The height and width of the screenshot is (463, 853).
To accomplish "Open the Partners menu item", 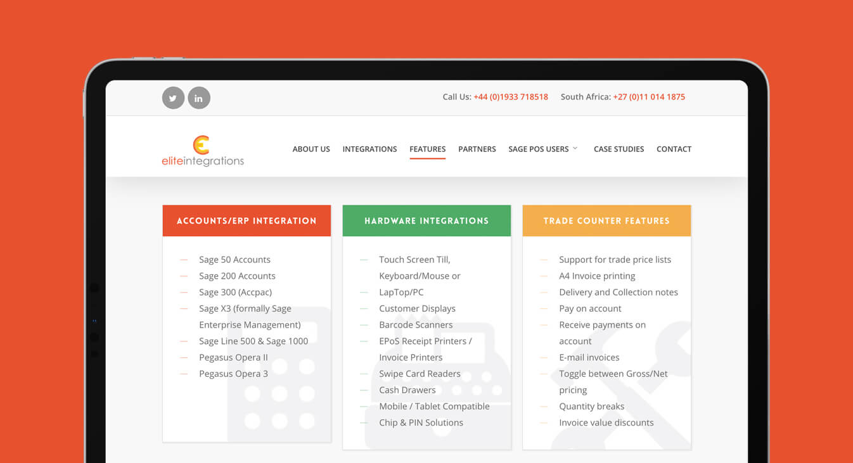I will [x=477, y=149].
